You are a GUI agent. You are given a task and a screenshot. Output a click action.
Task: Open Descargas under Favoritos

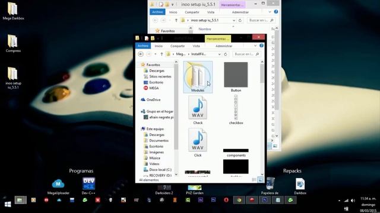tap(157, 71)
